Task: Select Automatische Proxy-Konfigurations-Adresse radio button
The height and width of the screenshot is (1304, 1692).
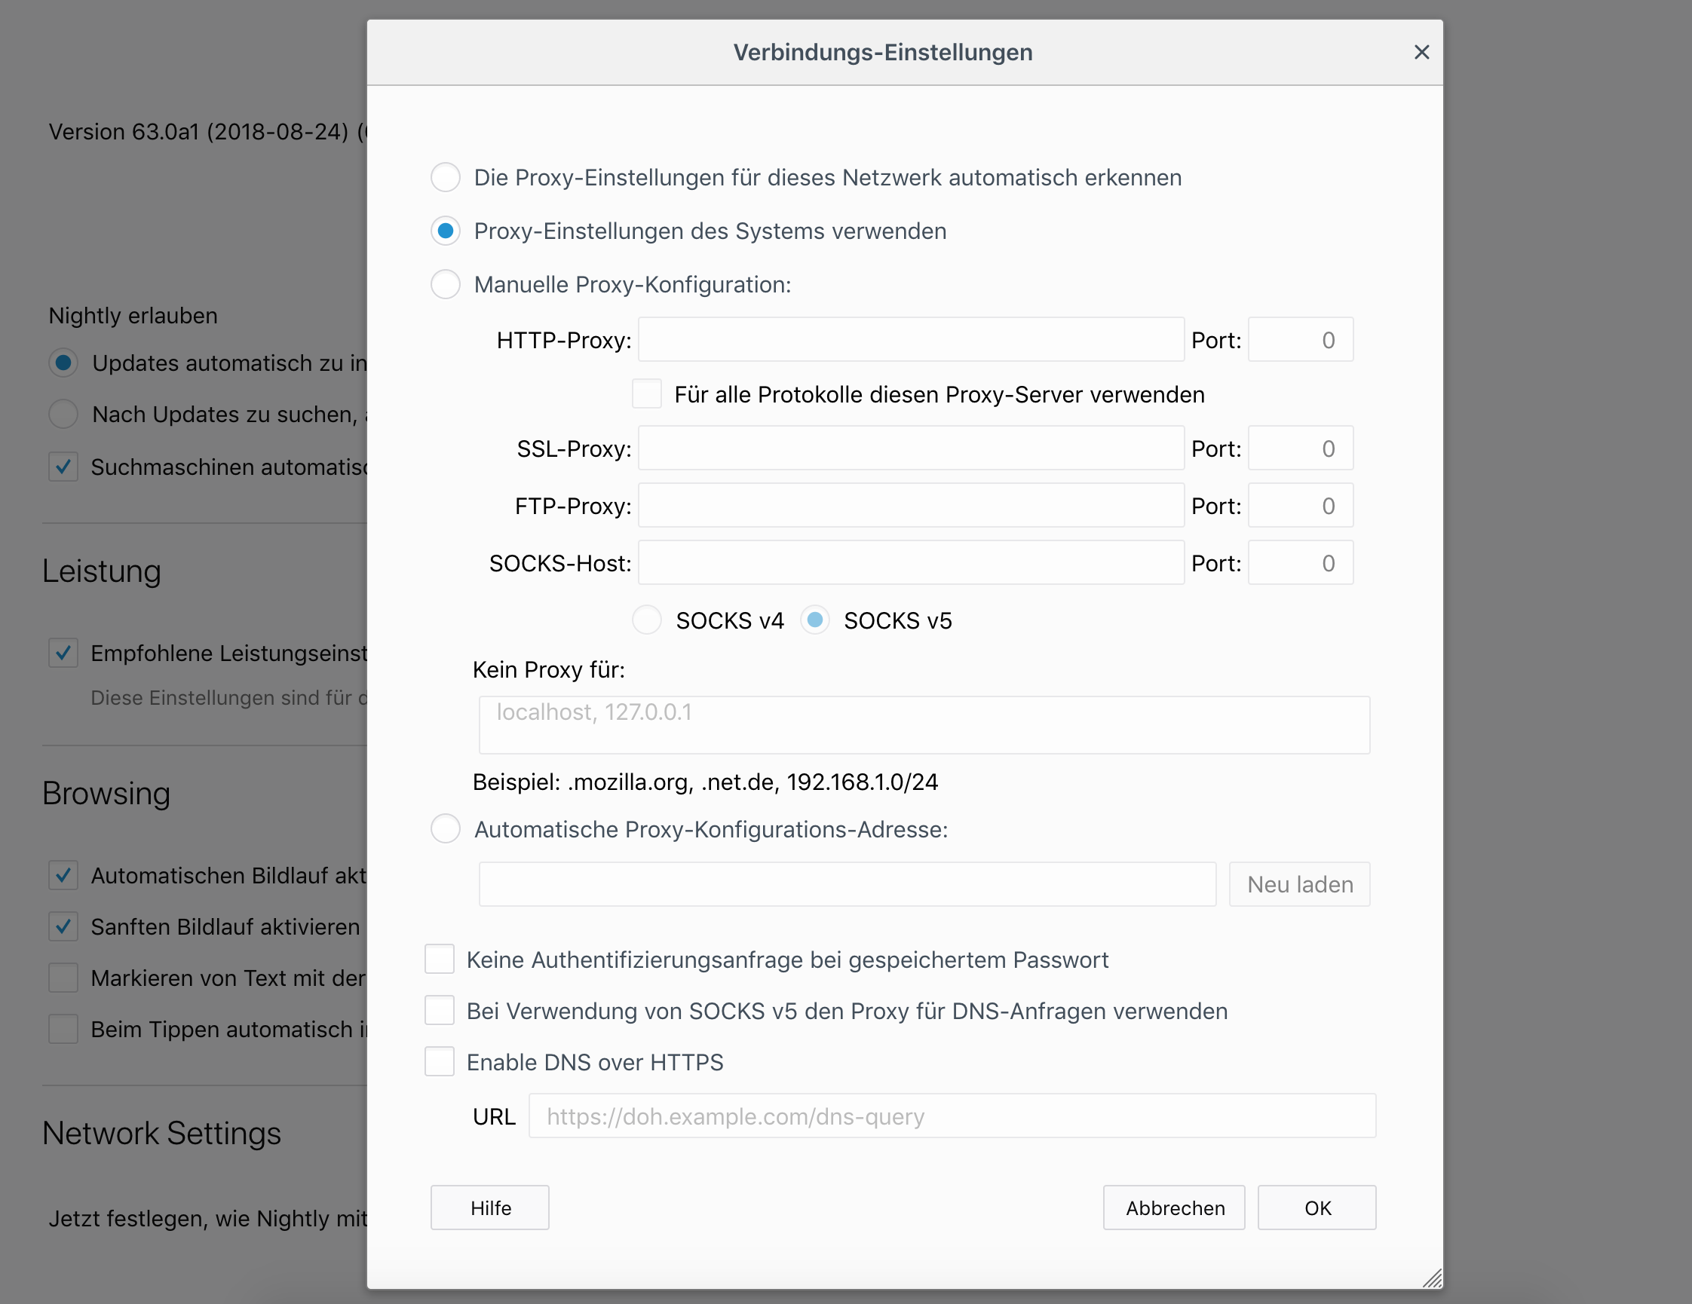Action: click(446, 828)
